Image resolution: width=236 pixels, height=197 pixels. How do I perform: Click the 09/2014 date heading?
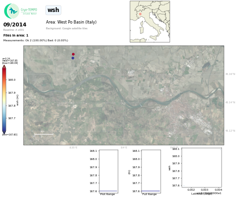pos(15,25)
